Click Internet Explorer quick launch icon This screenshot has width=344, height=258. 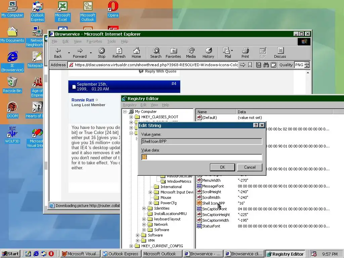[36, 254]
